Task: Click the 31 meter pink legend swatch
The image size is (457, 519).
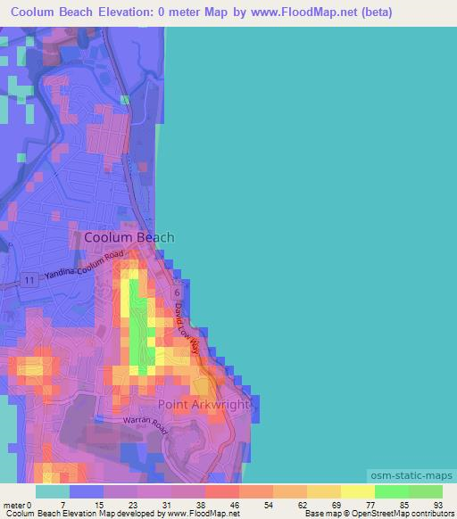Action: pos(188,491)
